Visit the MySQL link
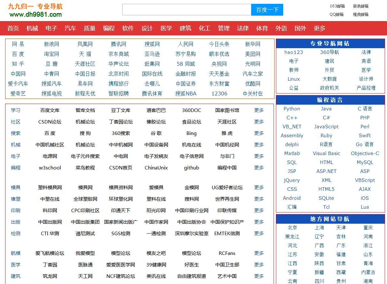 [365, 162]
